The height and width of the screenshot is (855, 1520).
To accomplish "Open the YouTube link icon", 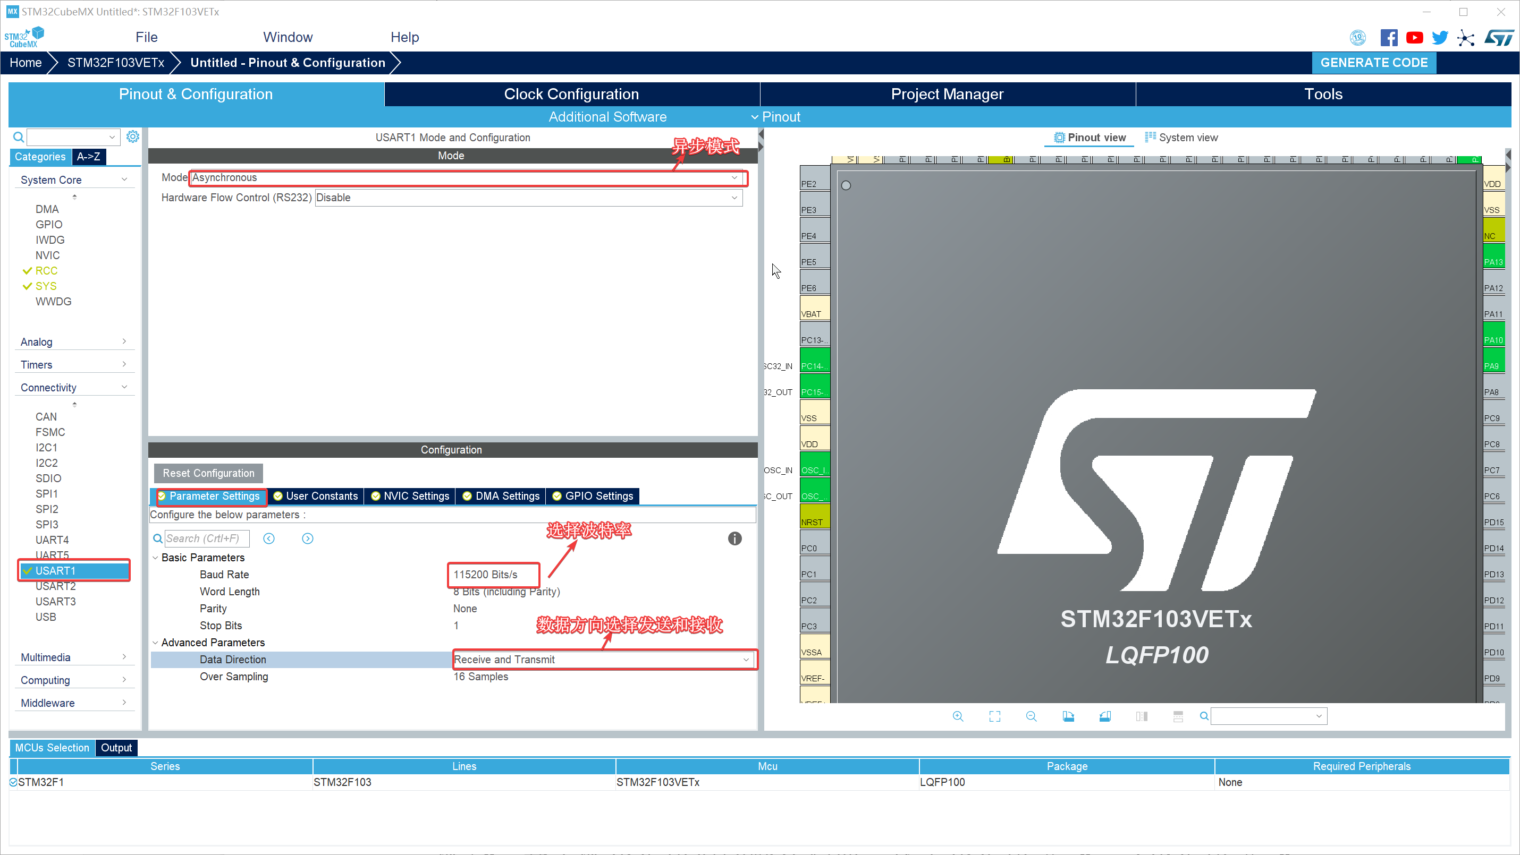I will pos(1414,38).
